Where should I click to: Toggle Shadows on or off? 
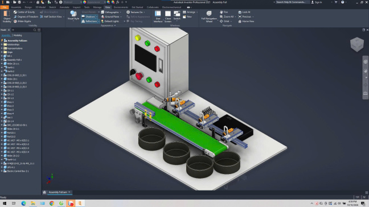88,16
